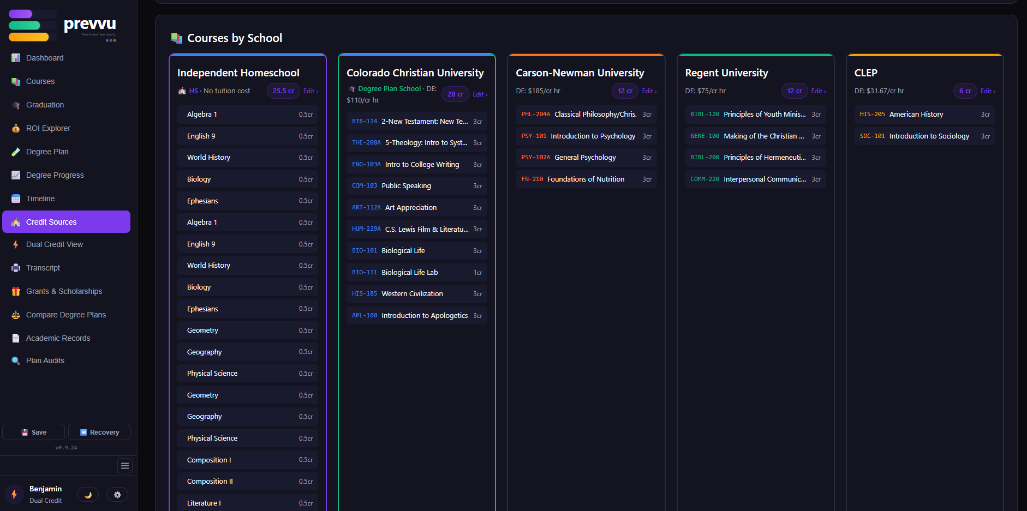Click the Transcript printer icon
Image resolution: width=1027 pixels, height=511 pixels.
tap(16, 268)
